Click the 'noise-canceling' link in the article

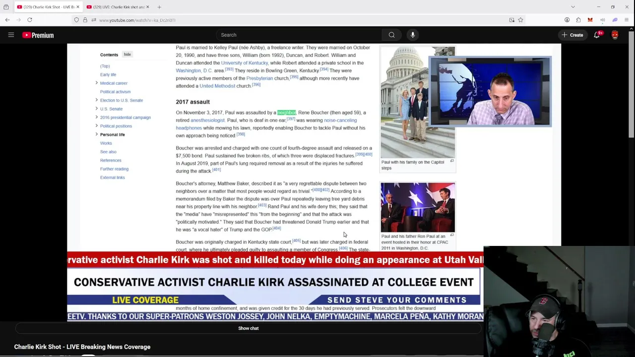340,120
